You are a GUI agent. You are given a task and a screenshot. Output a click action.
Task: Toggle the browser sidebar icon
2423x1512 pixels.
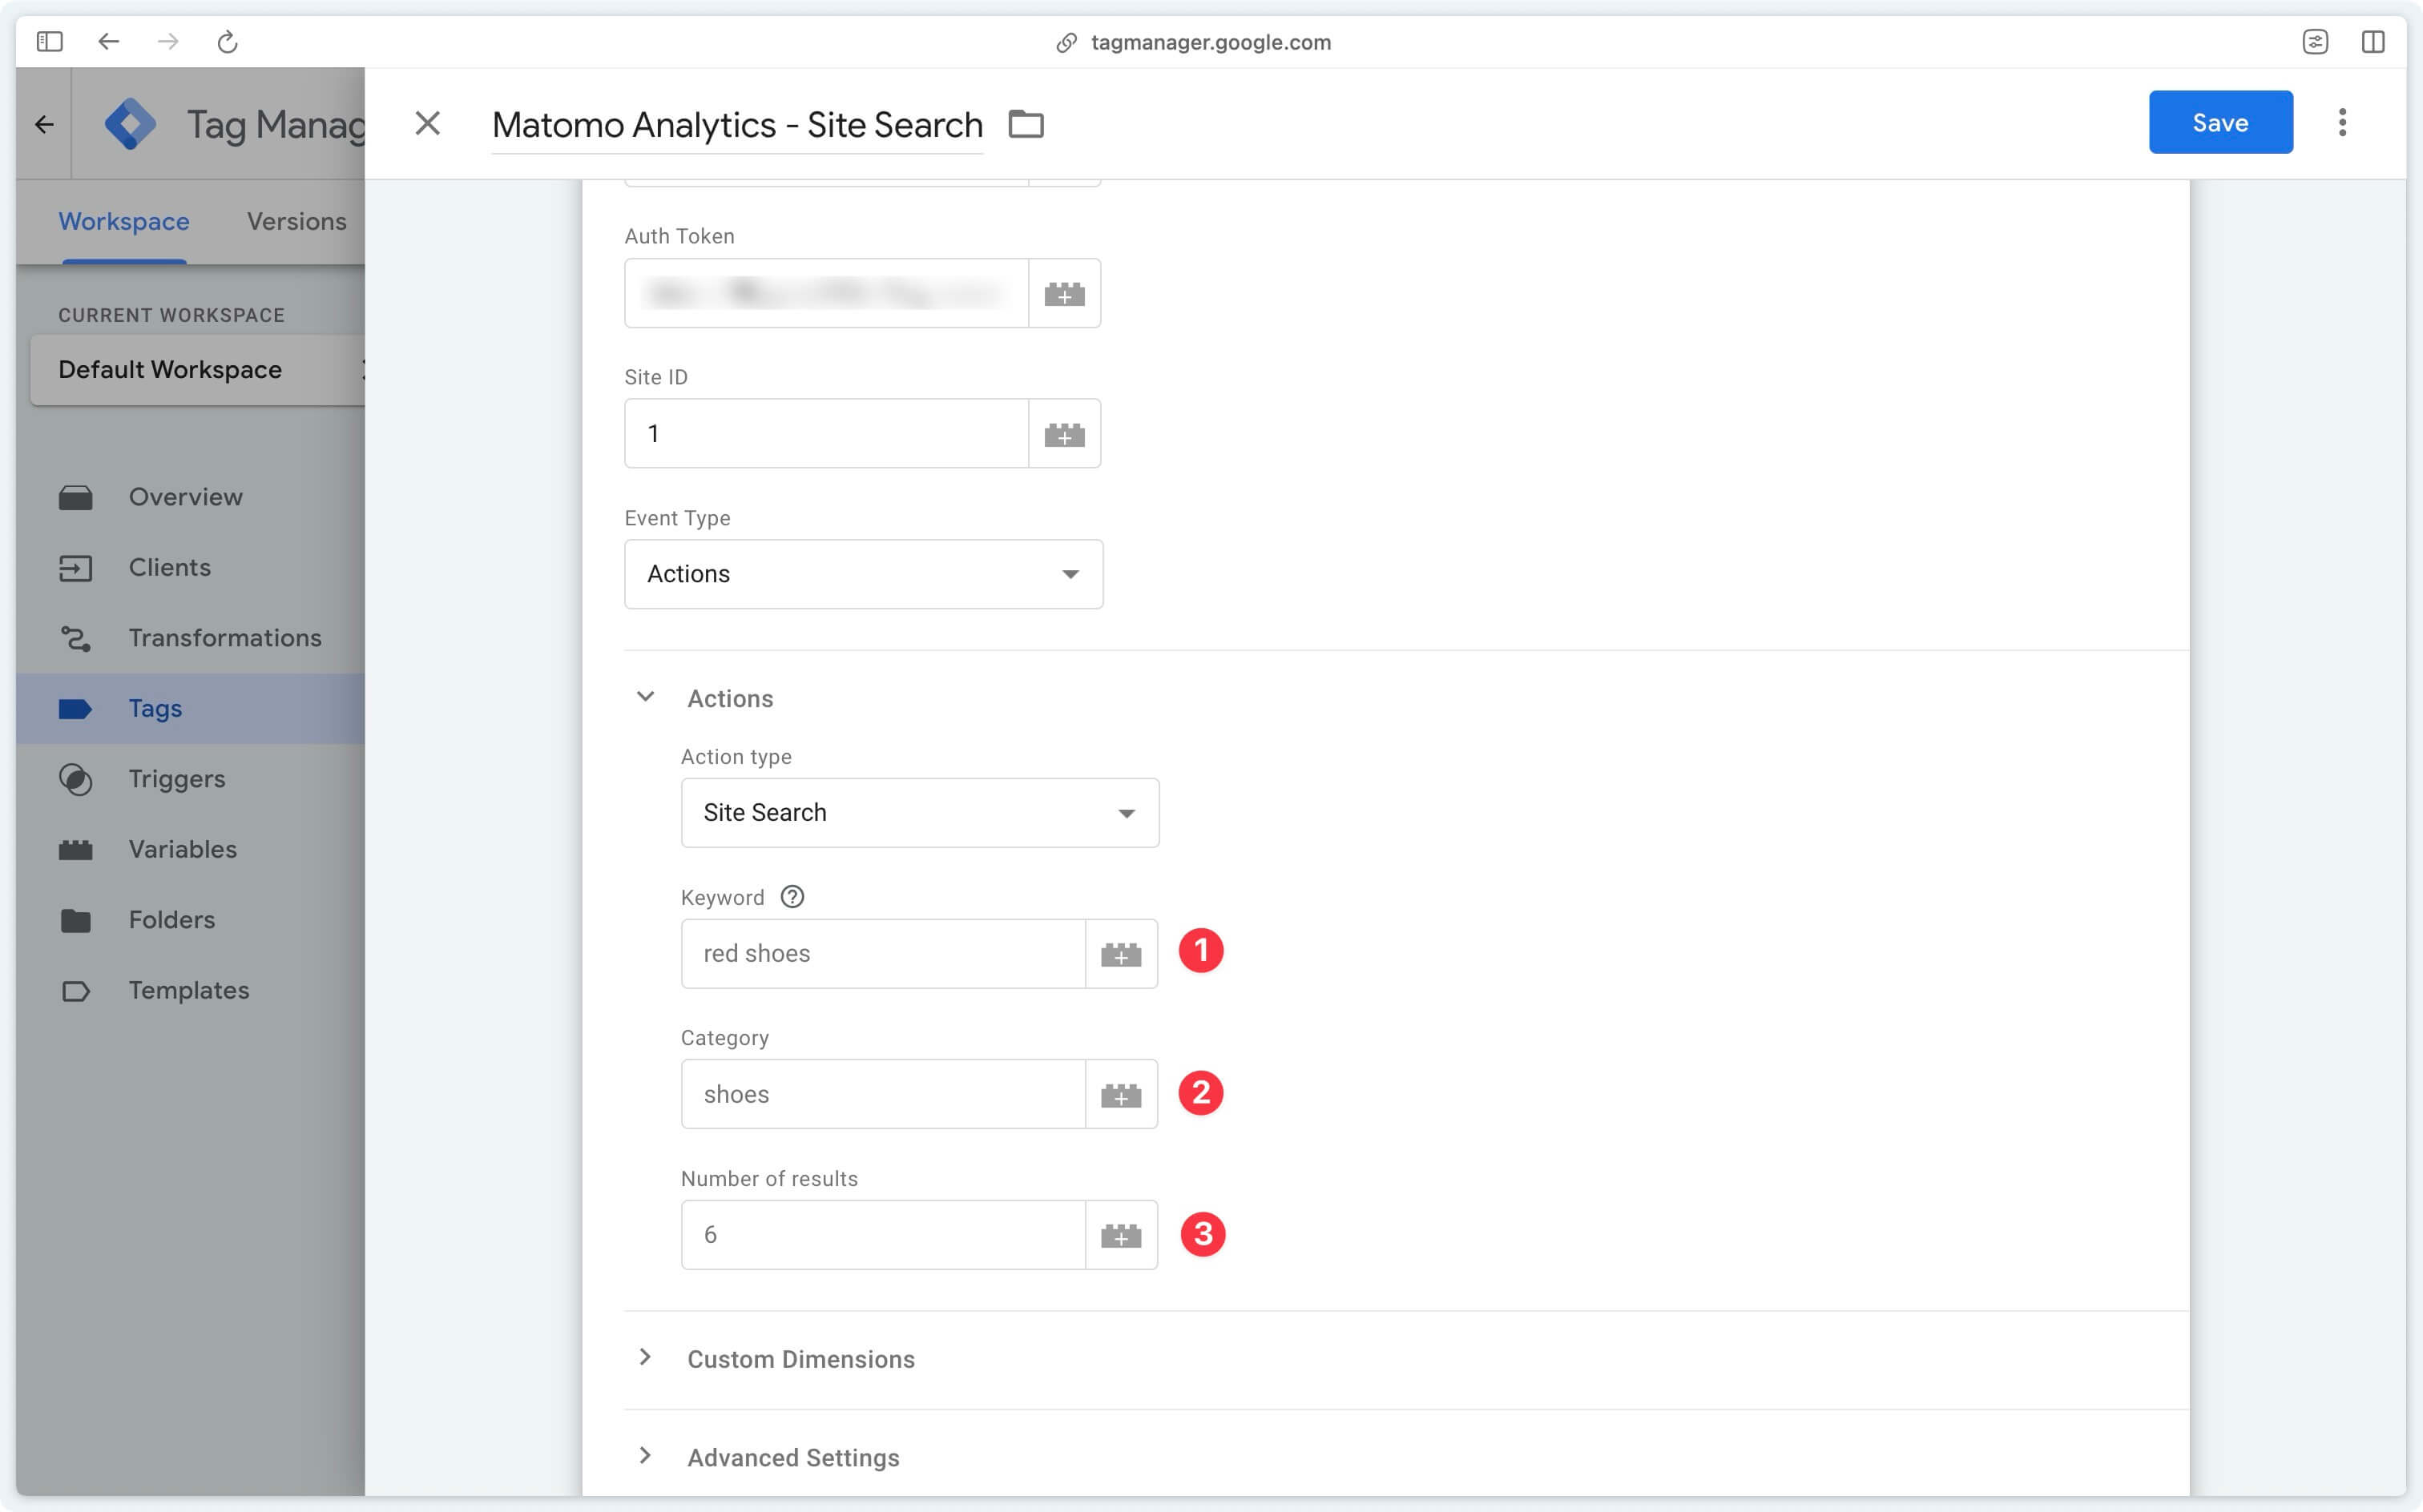click(49, 42)
